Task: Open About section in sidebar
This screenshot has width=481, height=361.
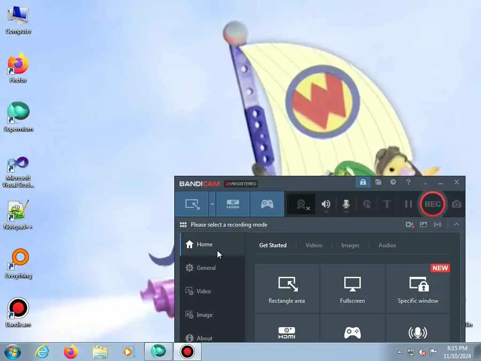Action: point(212,337)
